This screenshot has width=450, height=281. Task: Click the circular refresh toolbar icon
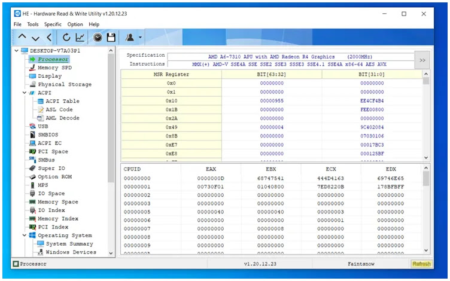point(66,37)
